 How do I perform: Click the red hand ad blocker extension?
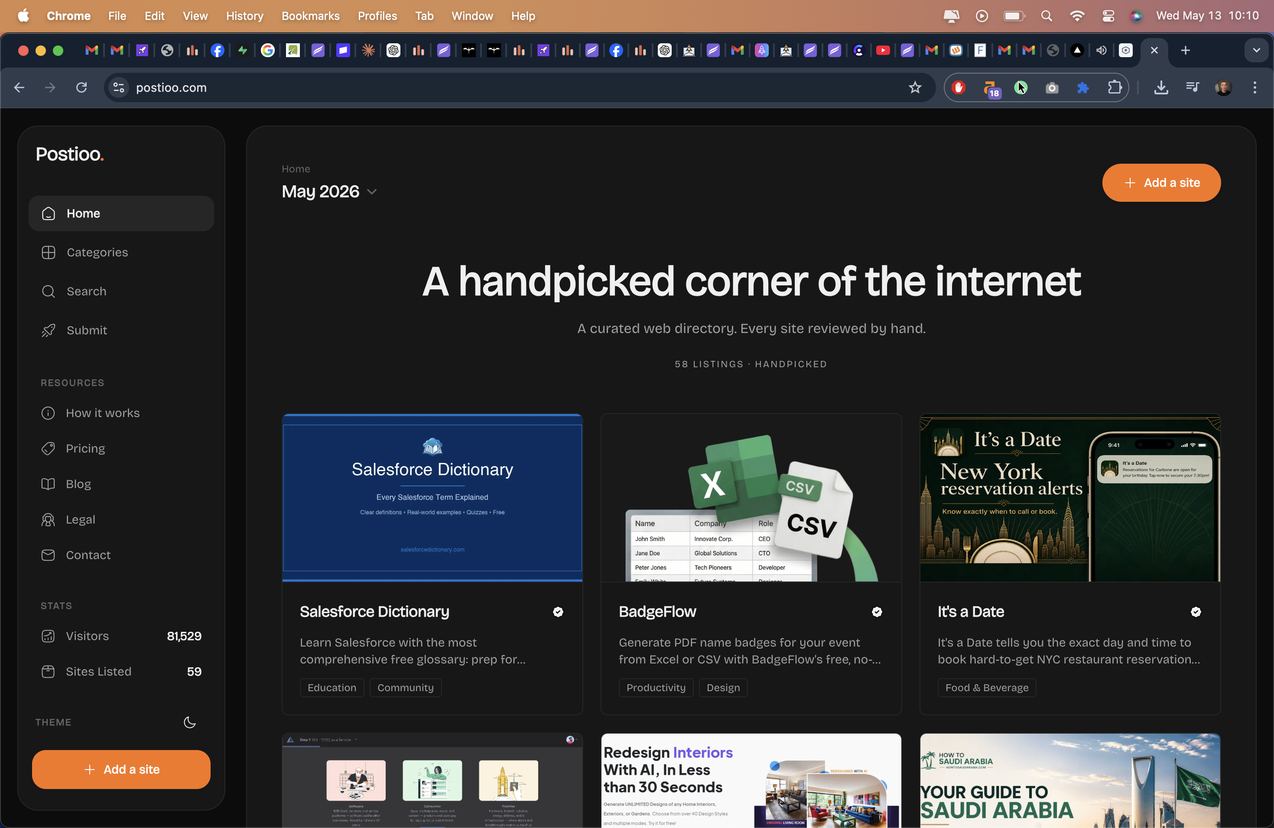click(958, 87)
